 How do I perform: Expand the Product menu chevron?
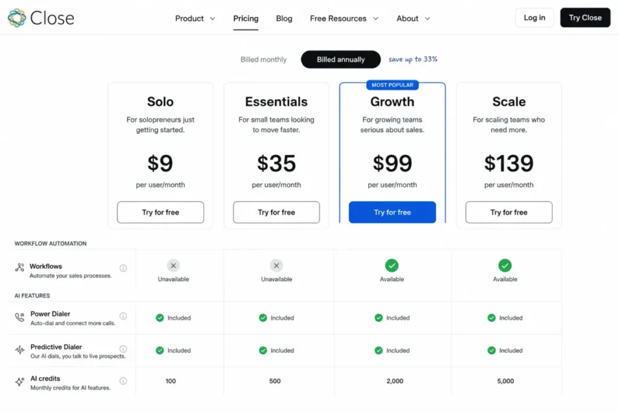(212, 19)
